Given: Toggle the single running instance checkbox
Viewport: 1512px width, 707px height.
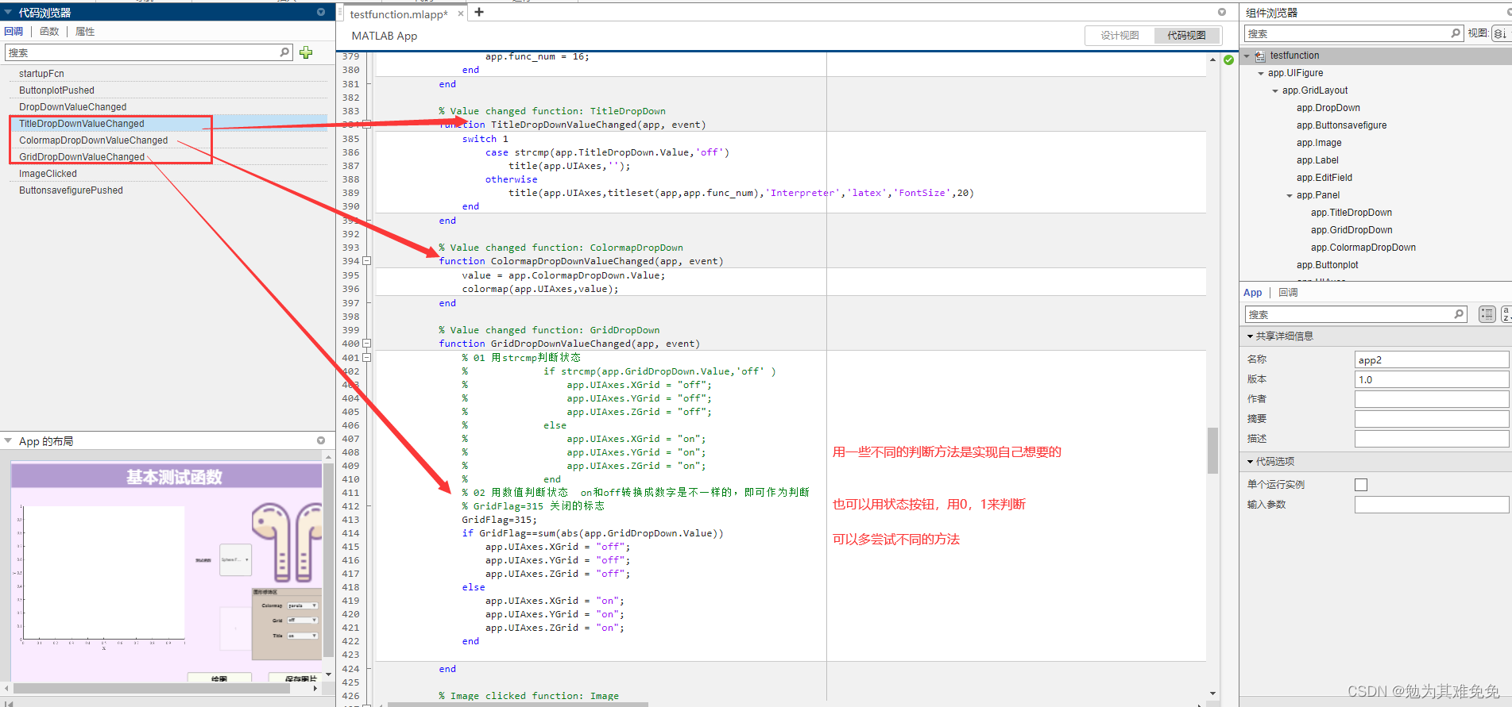Looking at the screenshot, I should click(x=1361, y=485).
